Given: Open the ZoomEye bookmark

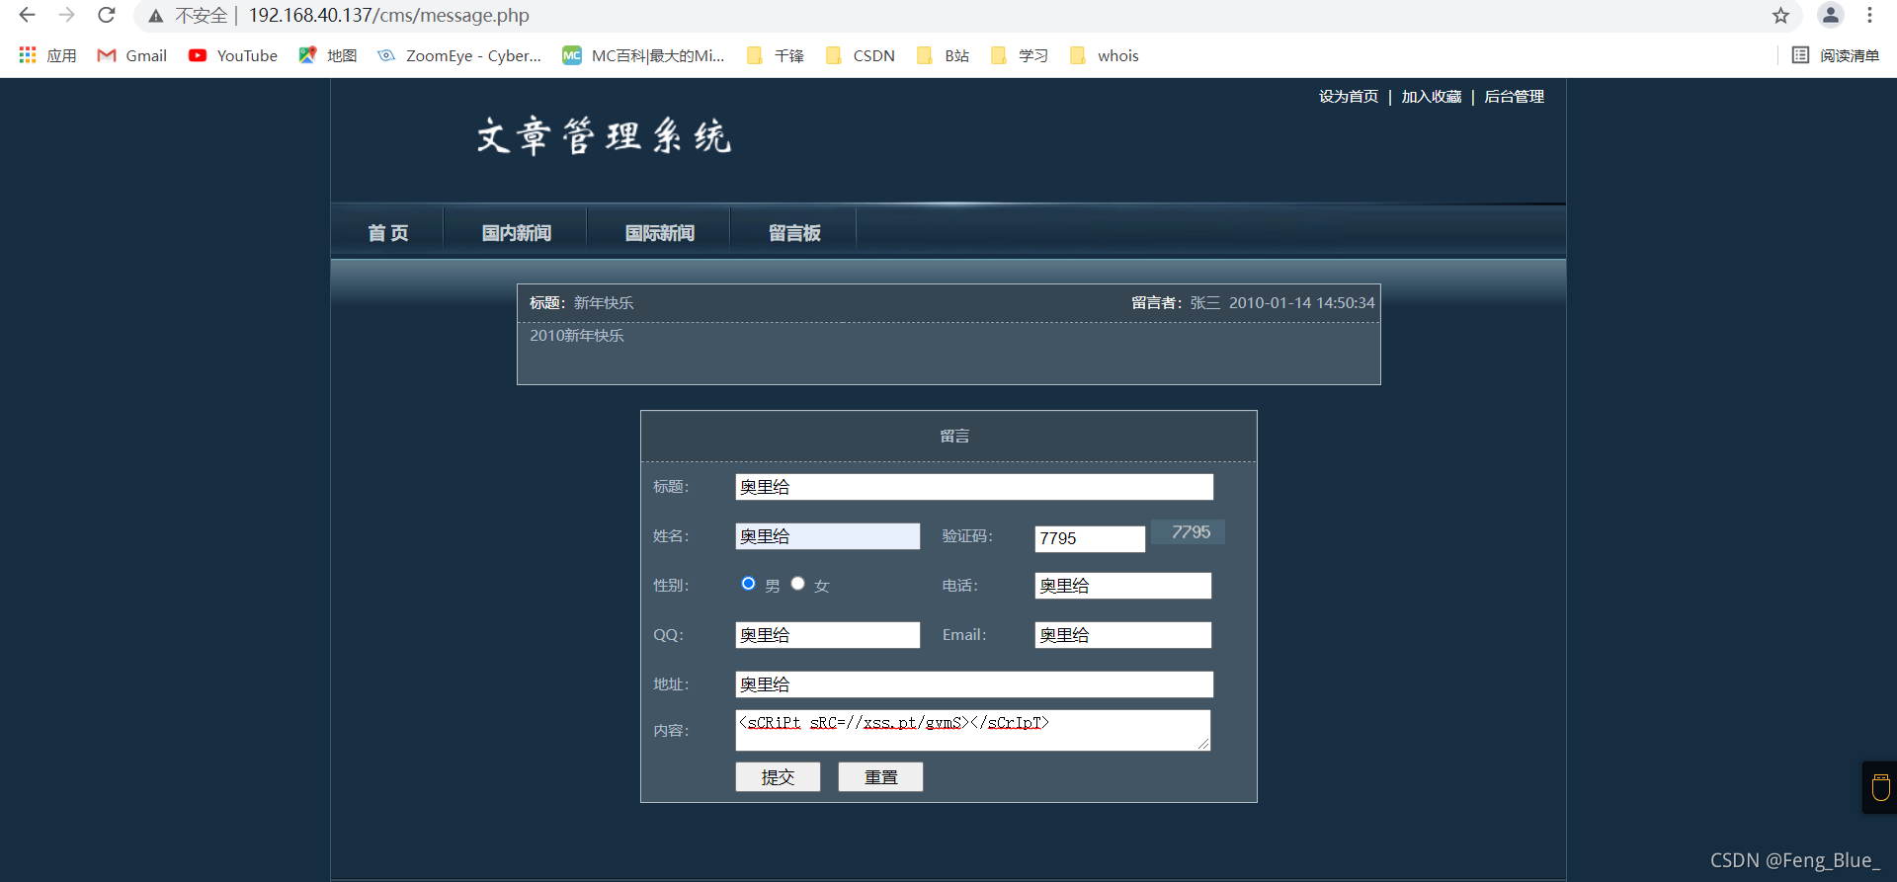Looking at the screenshot, I should [459, 55].
